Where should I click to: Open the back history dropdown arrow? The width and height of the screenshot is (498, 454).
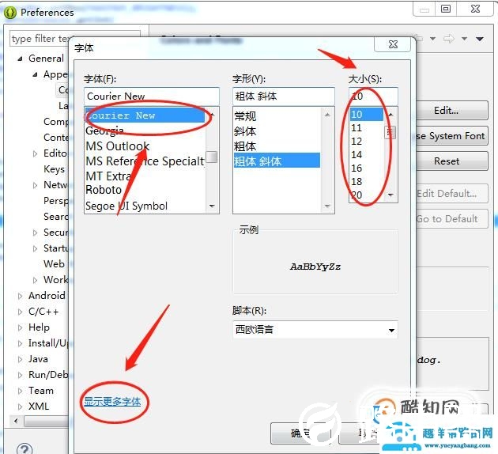coord(432,39)
